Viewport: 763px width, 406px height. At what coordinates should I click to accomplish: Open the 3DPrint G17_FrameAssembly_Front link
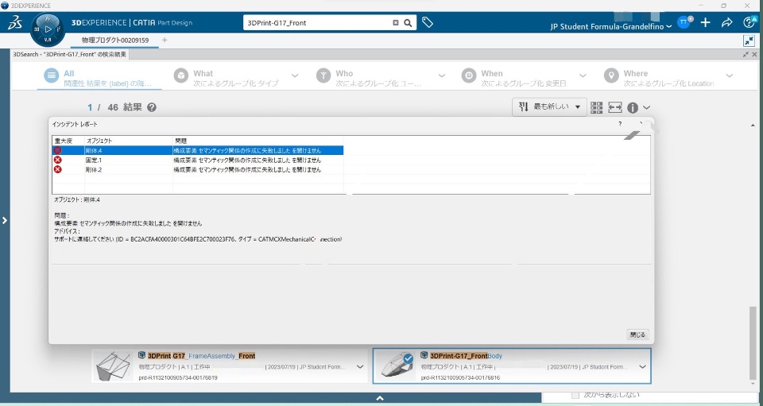201,356
